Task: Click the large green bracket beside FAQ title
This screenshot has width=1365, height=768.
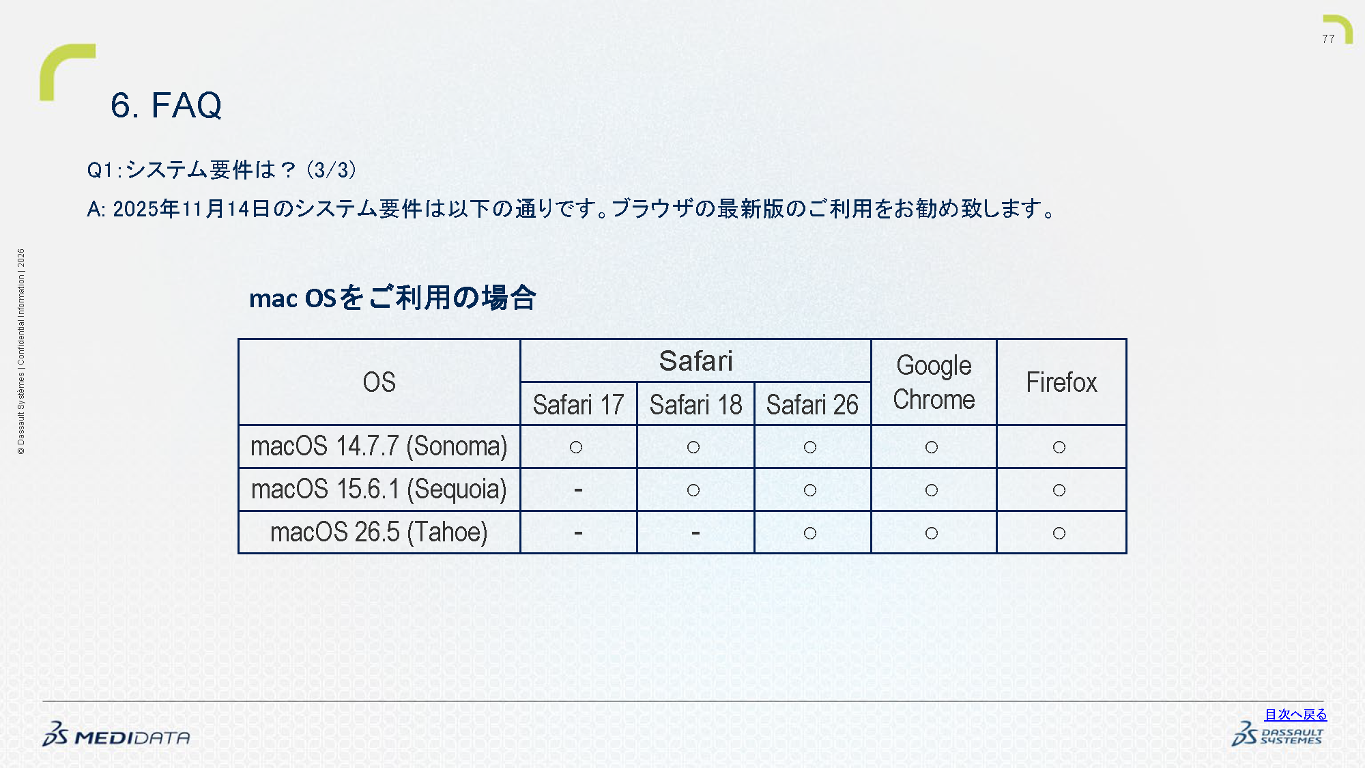Action: click(67, 72)
